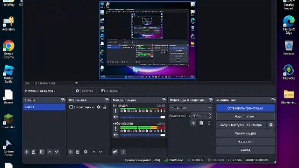Select screen capture source row
The image size is (299, 168).
click(88, 107)
